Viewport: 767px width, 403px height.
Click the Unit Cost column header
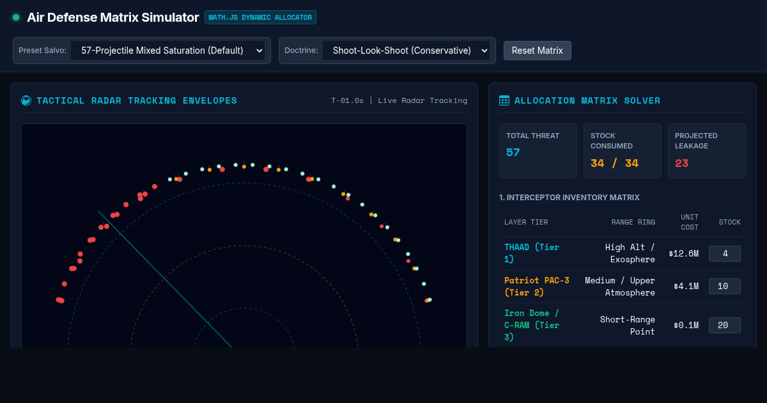(689, 222)
